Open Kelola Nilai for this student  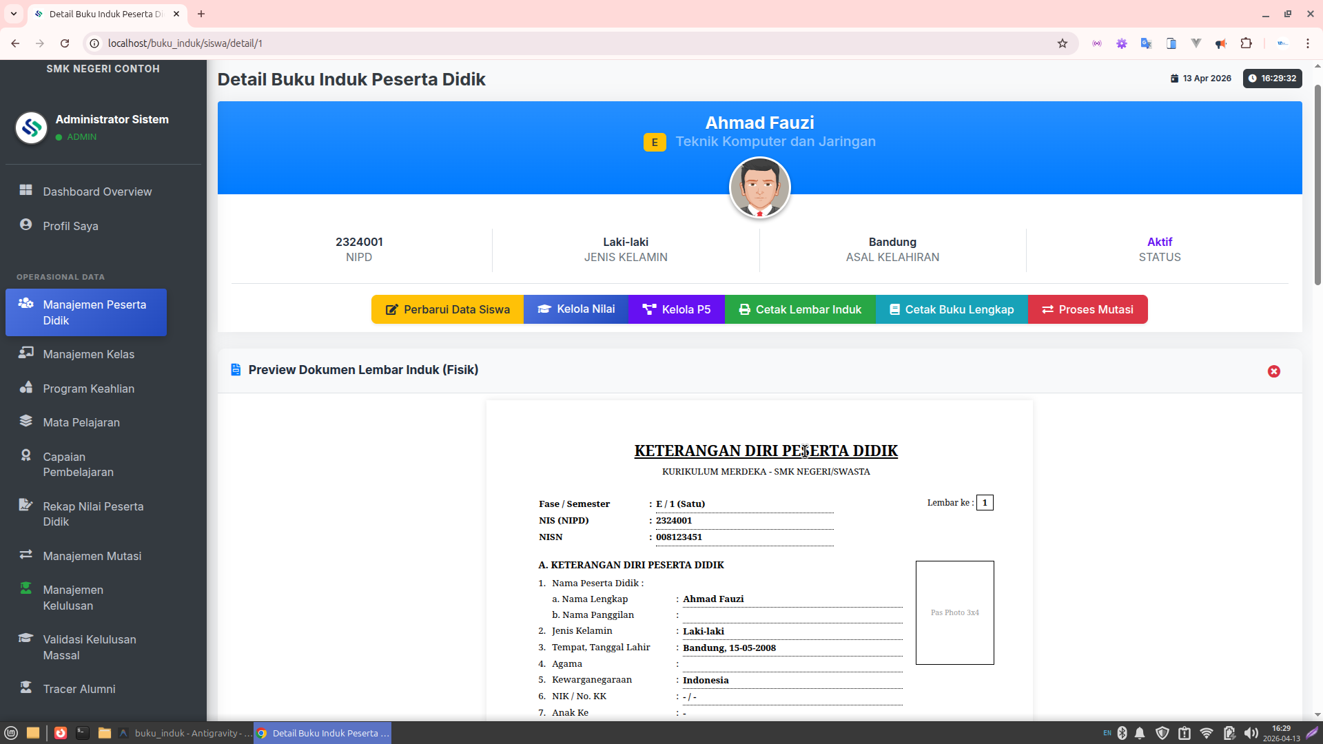[575, 309]
